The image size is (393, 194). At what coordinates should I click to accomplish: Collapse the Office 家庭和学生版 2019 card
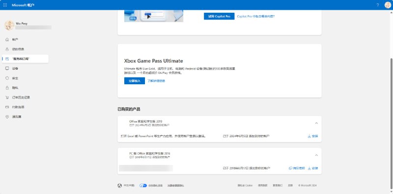click(316, 123)
